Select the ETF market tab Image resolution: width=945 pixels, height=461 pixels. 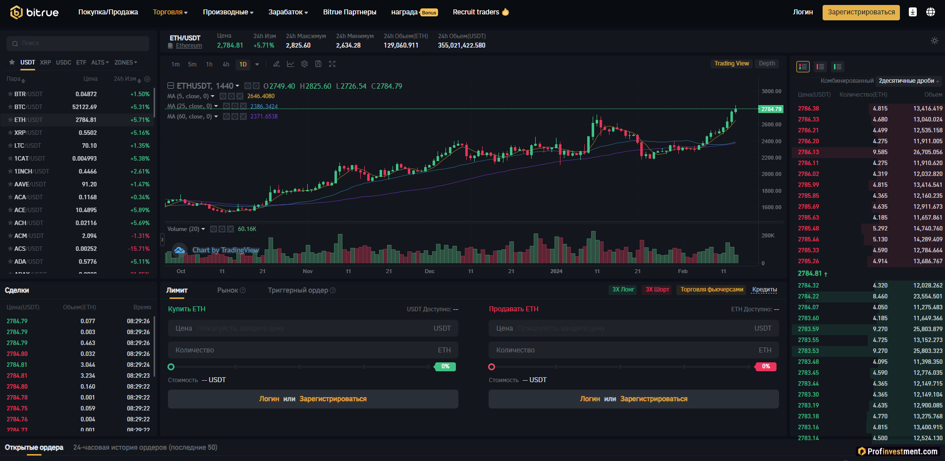pos(81,62)
